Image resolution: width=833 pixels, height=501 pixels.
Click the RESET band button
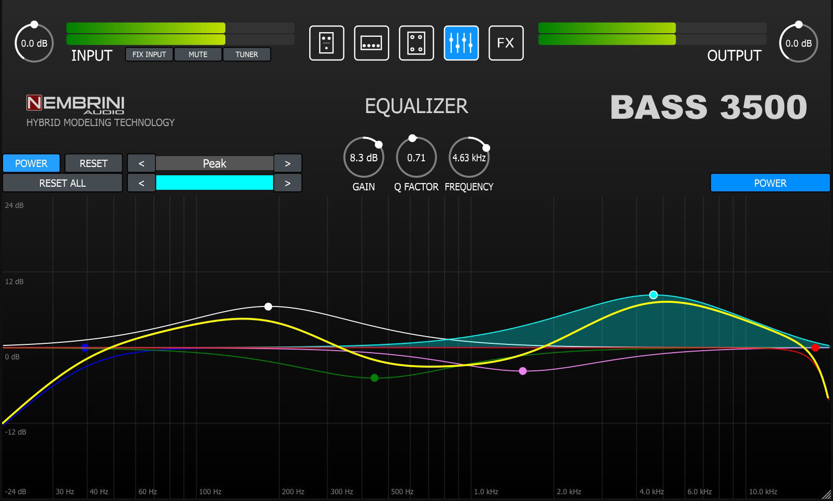pyautogui.click(x=93, y=163)
